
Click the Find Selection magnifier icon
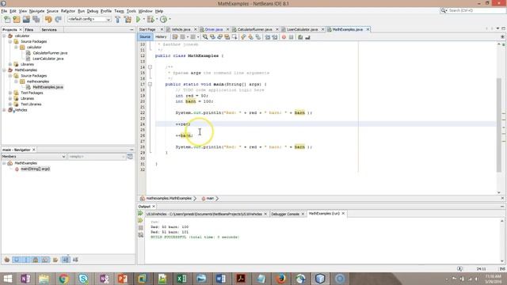[205, 37]
